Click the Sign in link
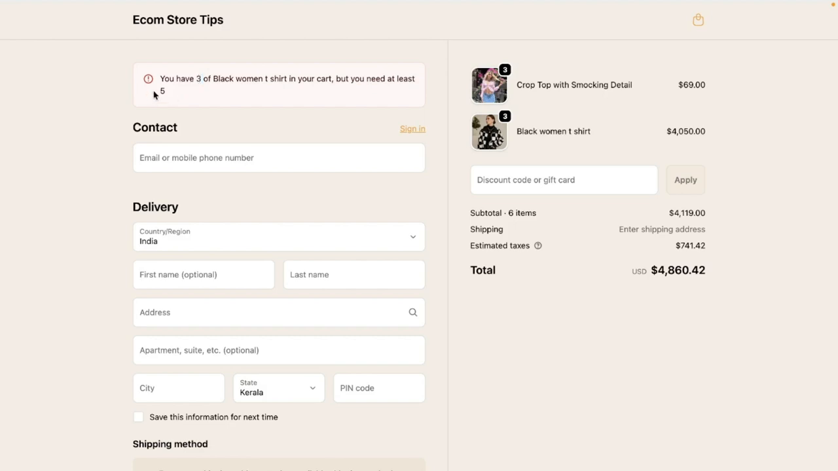Image resolution: width=838 pixels, height=471 pixels. pyautogui.click(x=412, y=129)
